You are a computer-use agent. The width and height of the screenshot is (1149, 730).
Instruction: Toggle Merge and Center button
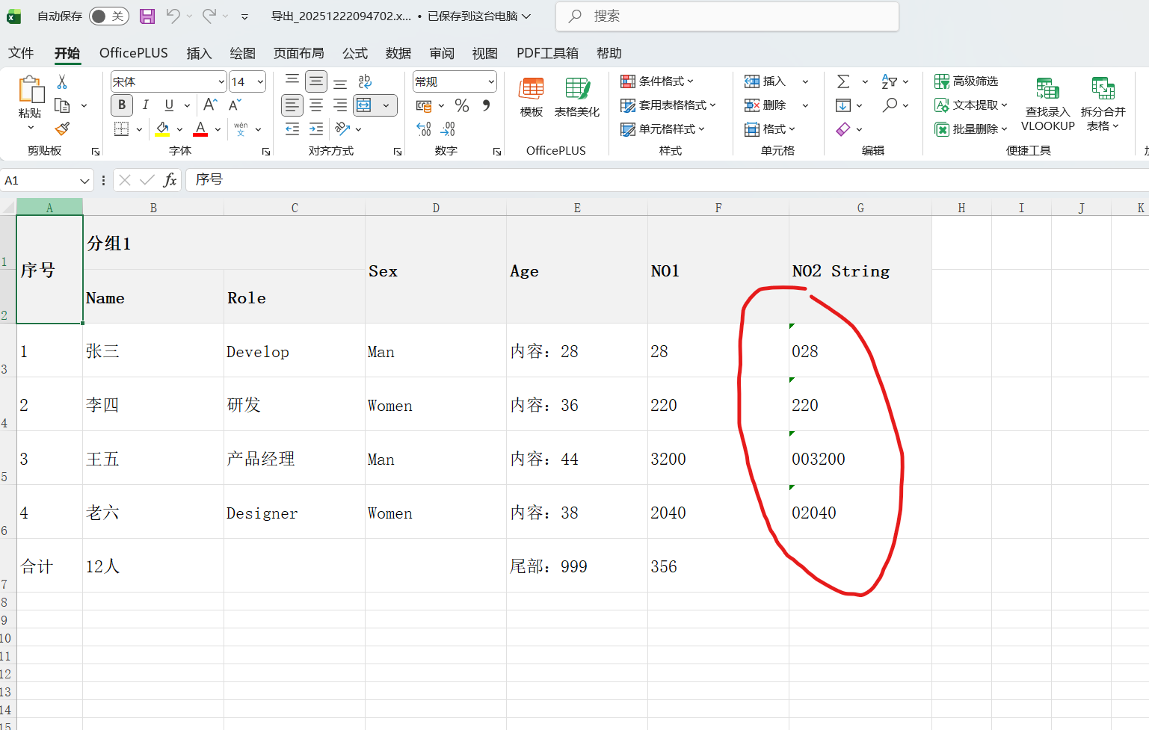[x=364, y=105]
